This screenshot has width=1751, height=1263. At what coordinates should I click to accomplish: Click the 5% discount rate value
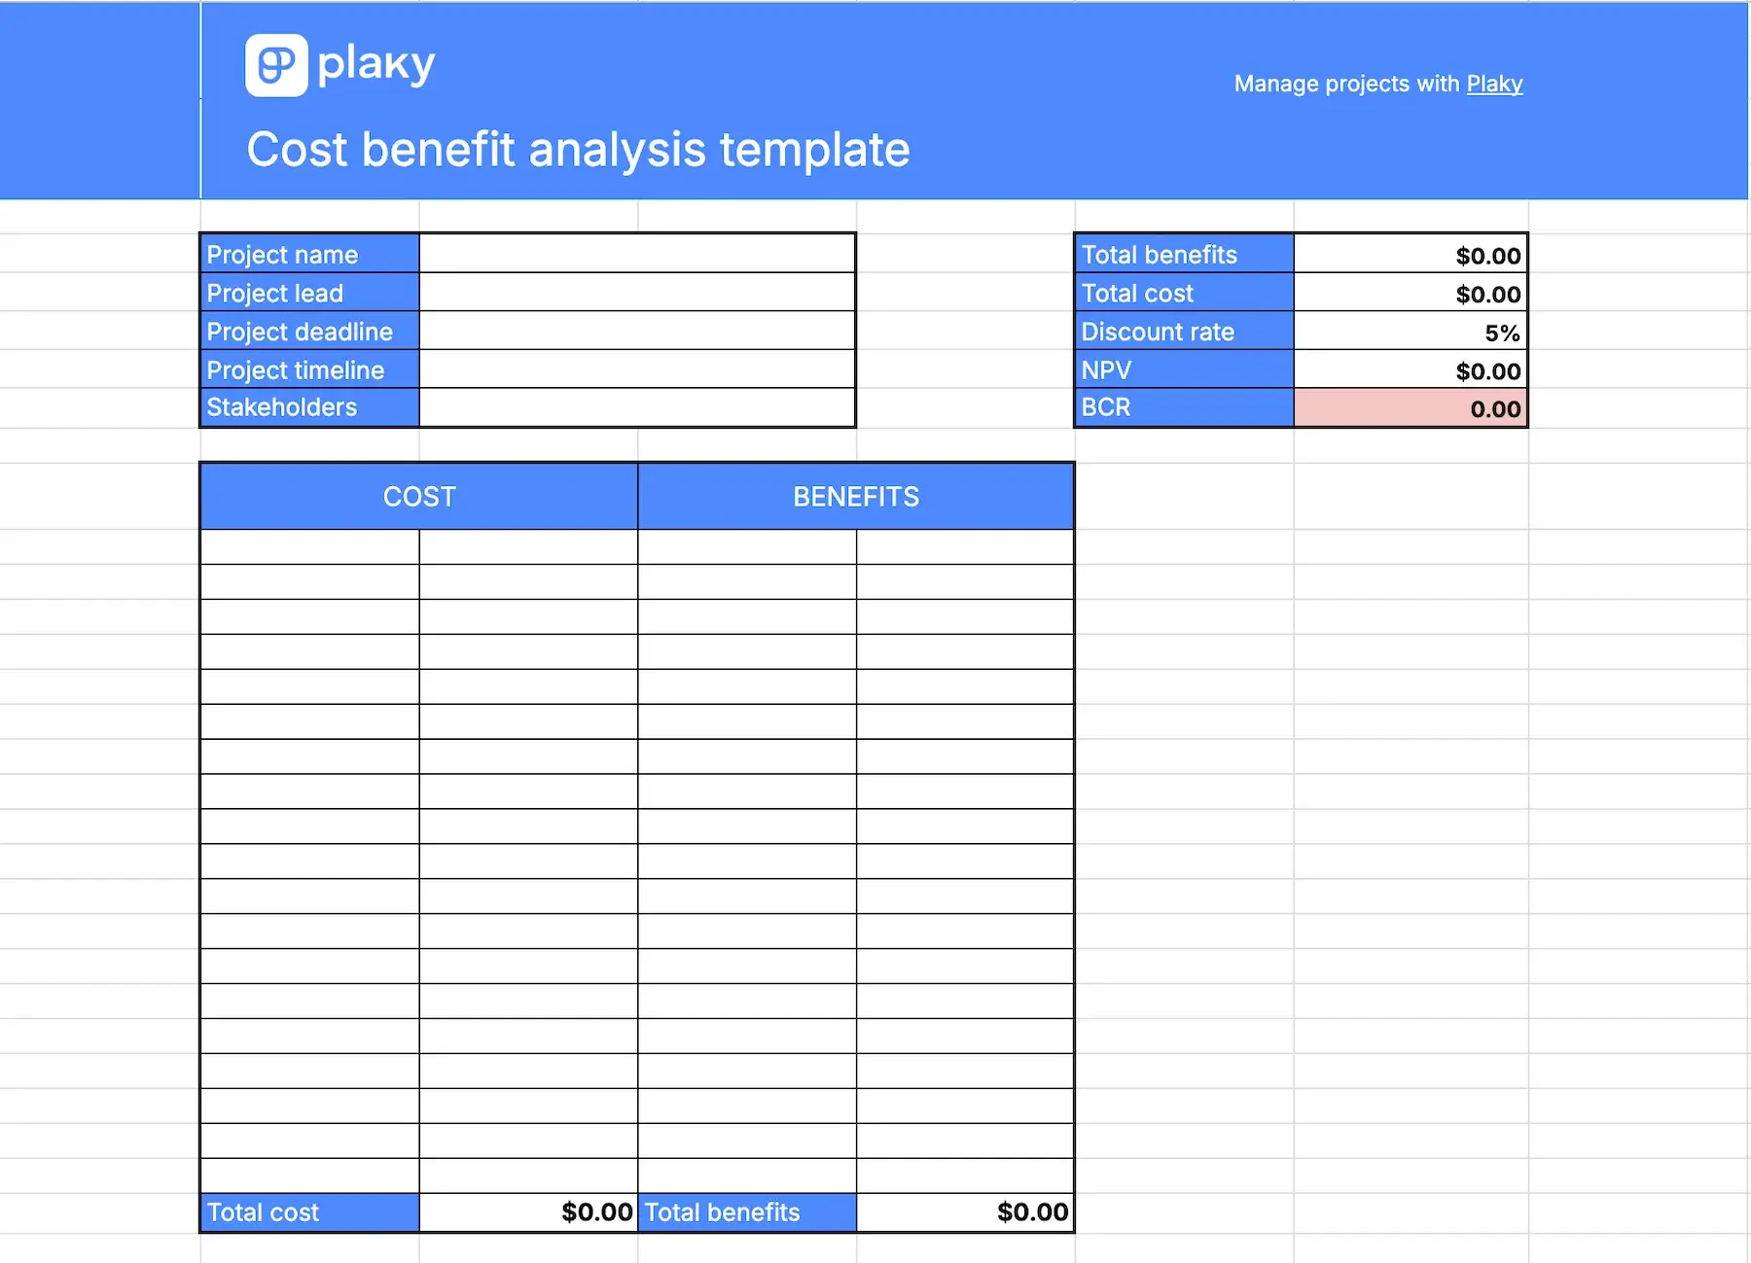tap(1411, 331)
